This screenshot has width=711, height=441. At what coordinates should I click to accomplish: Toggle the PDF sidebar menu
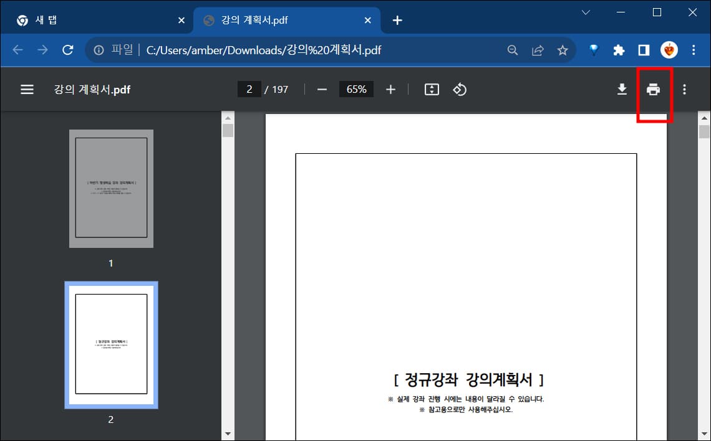point(27,89)
